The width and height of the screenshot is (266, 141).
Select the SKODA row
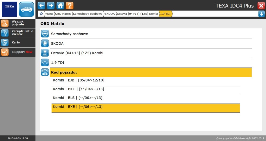pos(151,43)
